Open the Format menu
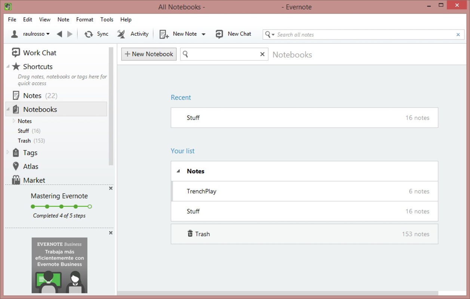The image size is (470, 299). click(x=85, y=19)
